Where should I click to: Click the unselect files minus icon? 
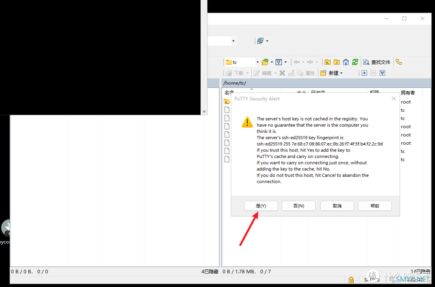click(x=373, y=73)
